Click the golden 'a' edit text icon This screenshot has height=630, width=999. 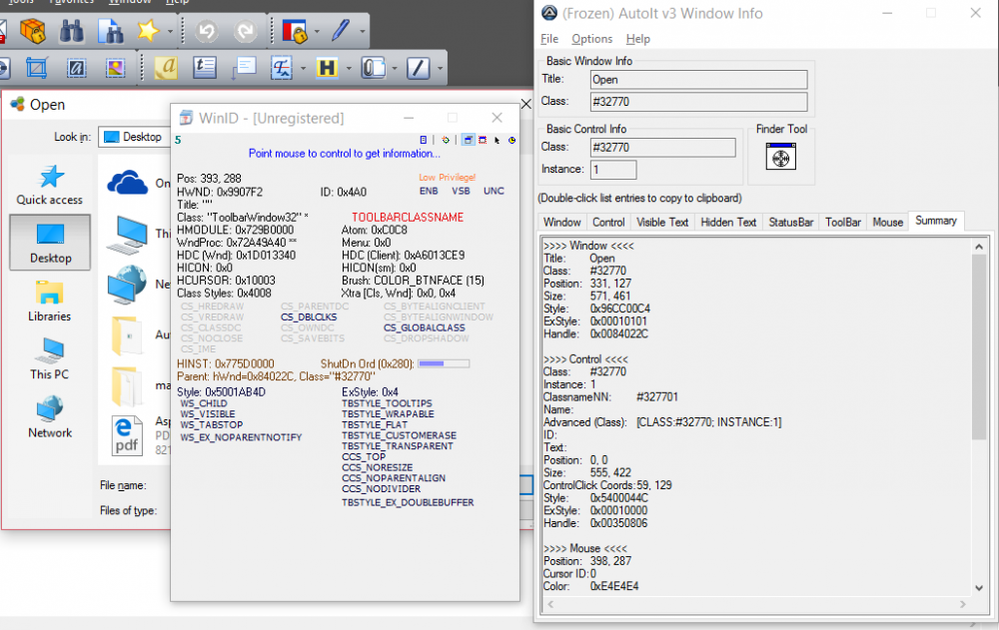click(166, 68)
